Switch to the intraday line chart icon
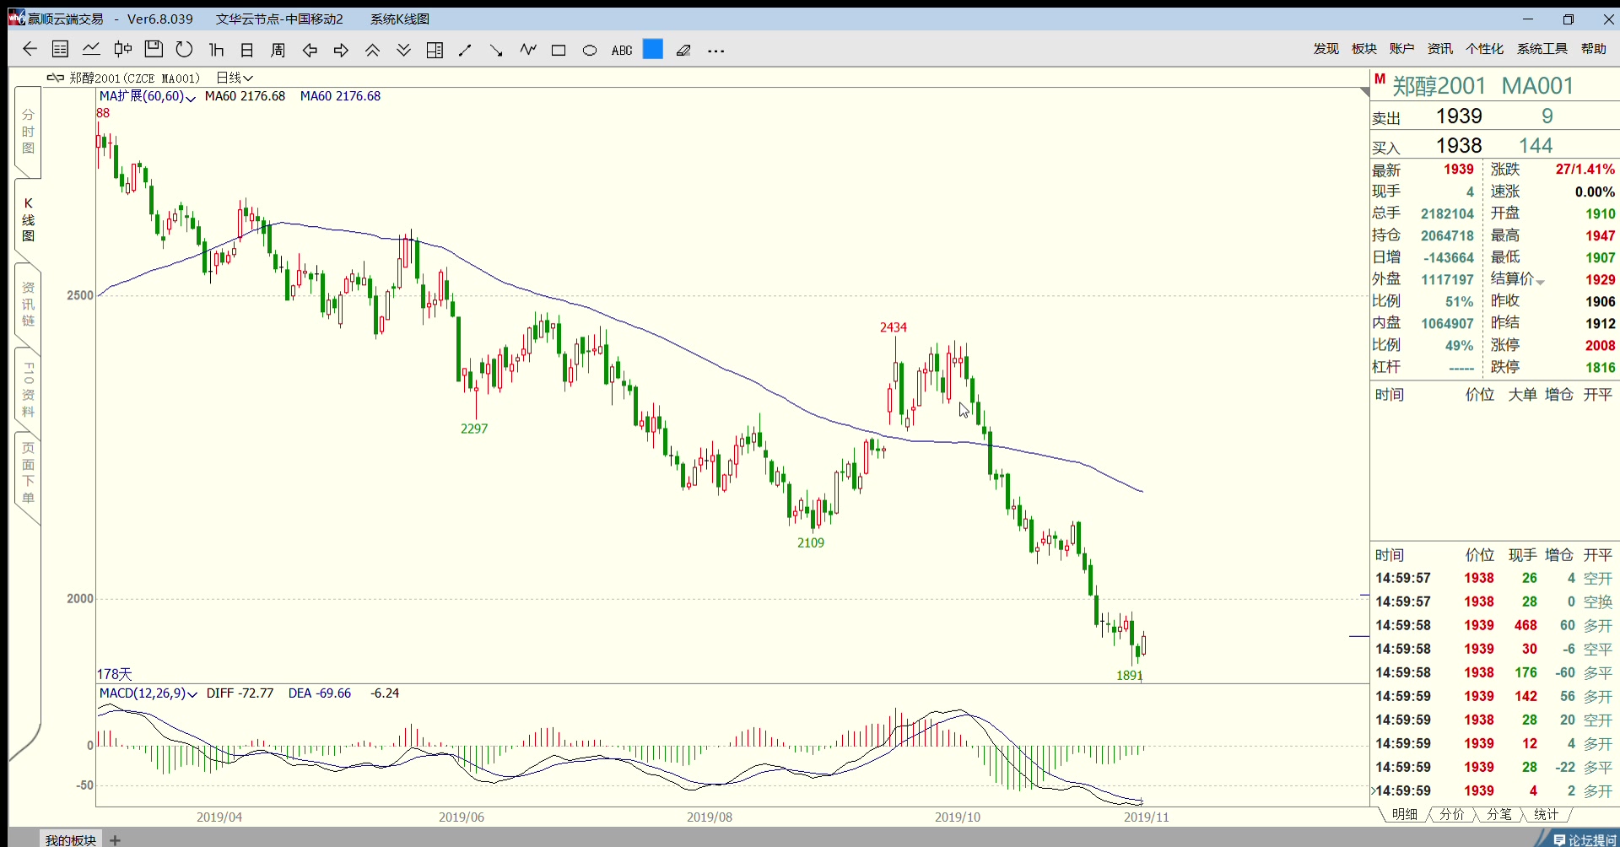 tap(91, 49)
